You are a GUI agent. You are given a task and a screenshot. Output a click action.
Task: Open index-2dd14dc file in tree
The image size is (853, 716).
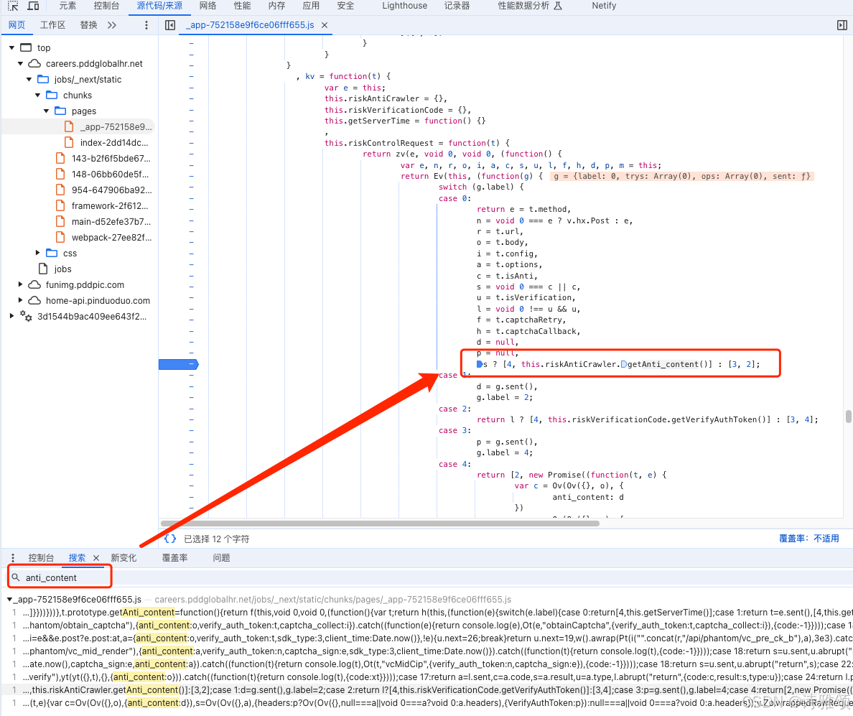click(x=113, y=142)
